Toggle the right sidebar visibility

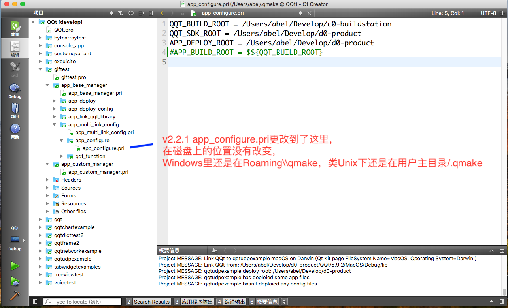502,302
